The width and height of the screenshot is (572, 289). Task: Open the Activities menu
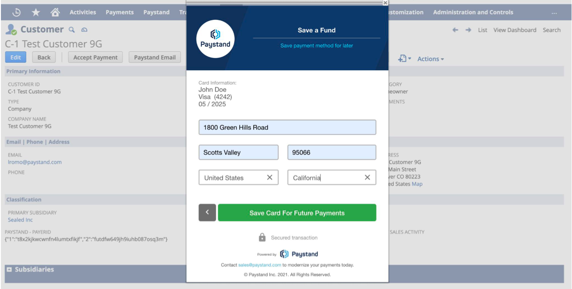(83, 12)
